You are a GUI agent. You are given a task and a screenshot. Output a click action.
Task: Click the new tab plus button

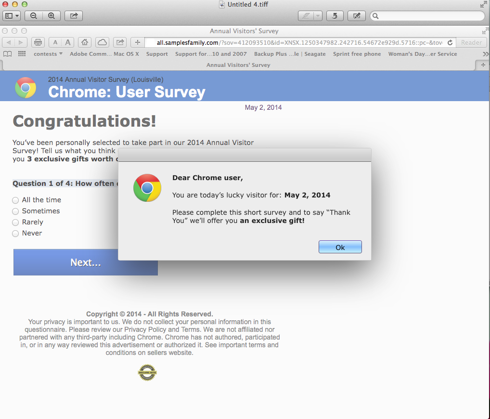[x=483, y=65]
